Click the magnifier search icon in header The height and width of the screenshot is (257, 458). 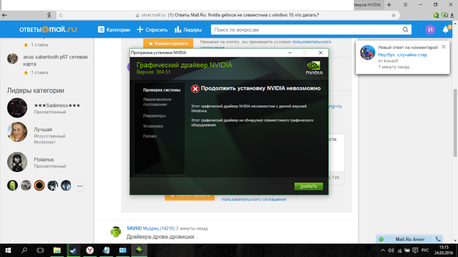click(x=405, y=30)
